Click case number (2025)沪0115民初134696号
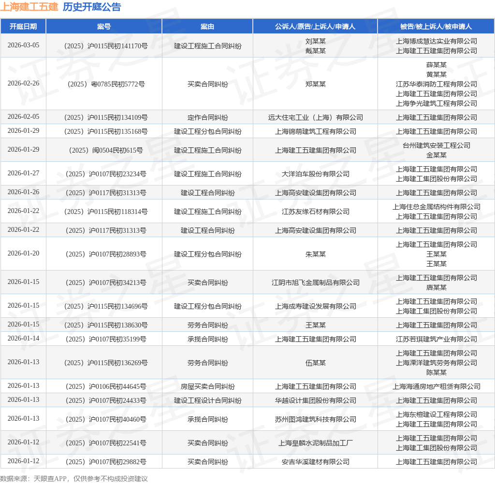495x483 pixels. tap(106, 306)
